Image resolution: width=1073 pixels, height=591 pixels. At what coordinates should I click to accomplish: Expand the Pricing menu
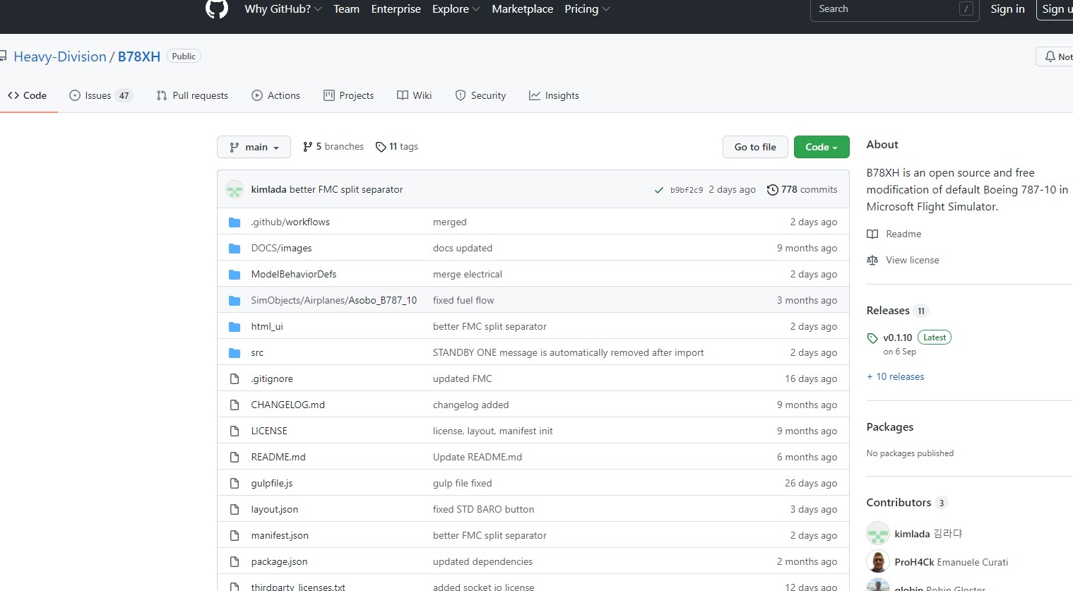(x=587, y=9)
